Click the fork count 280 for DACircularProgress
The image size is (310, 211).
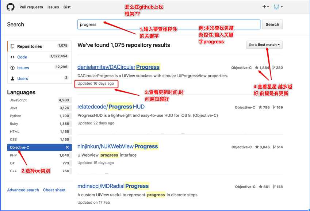click(x=278, y=68)
